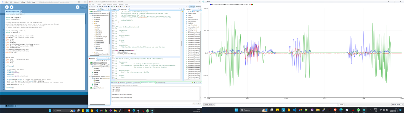Open the Java mode dropdown in Processing
The height and width of the screenshot is (113, 404).
tap(83, 7)
